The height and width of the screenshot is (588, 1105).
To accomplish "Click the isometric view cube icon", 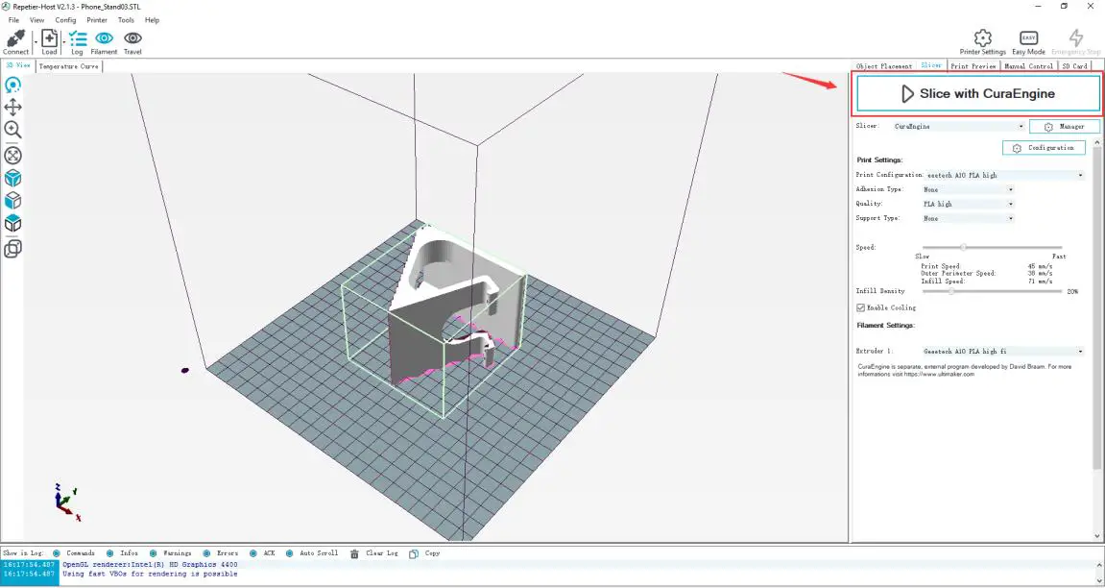I will coord(12,177).
